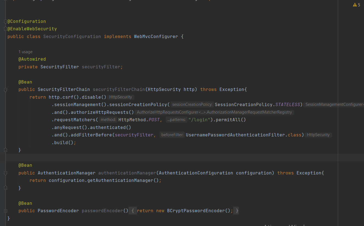The image size is (364, 226).
Task: Click the .build(); call
Action: click(x=64, y=143)
